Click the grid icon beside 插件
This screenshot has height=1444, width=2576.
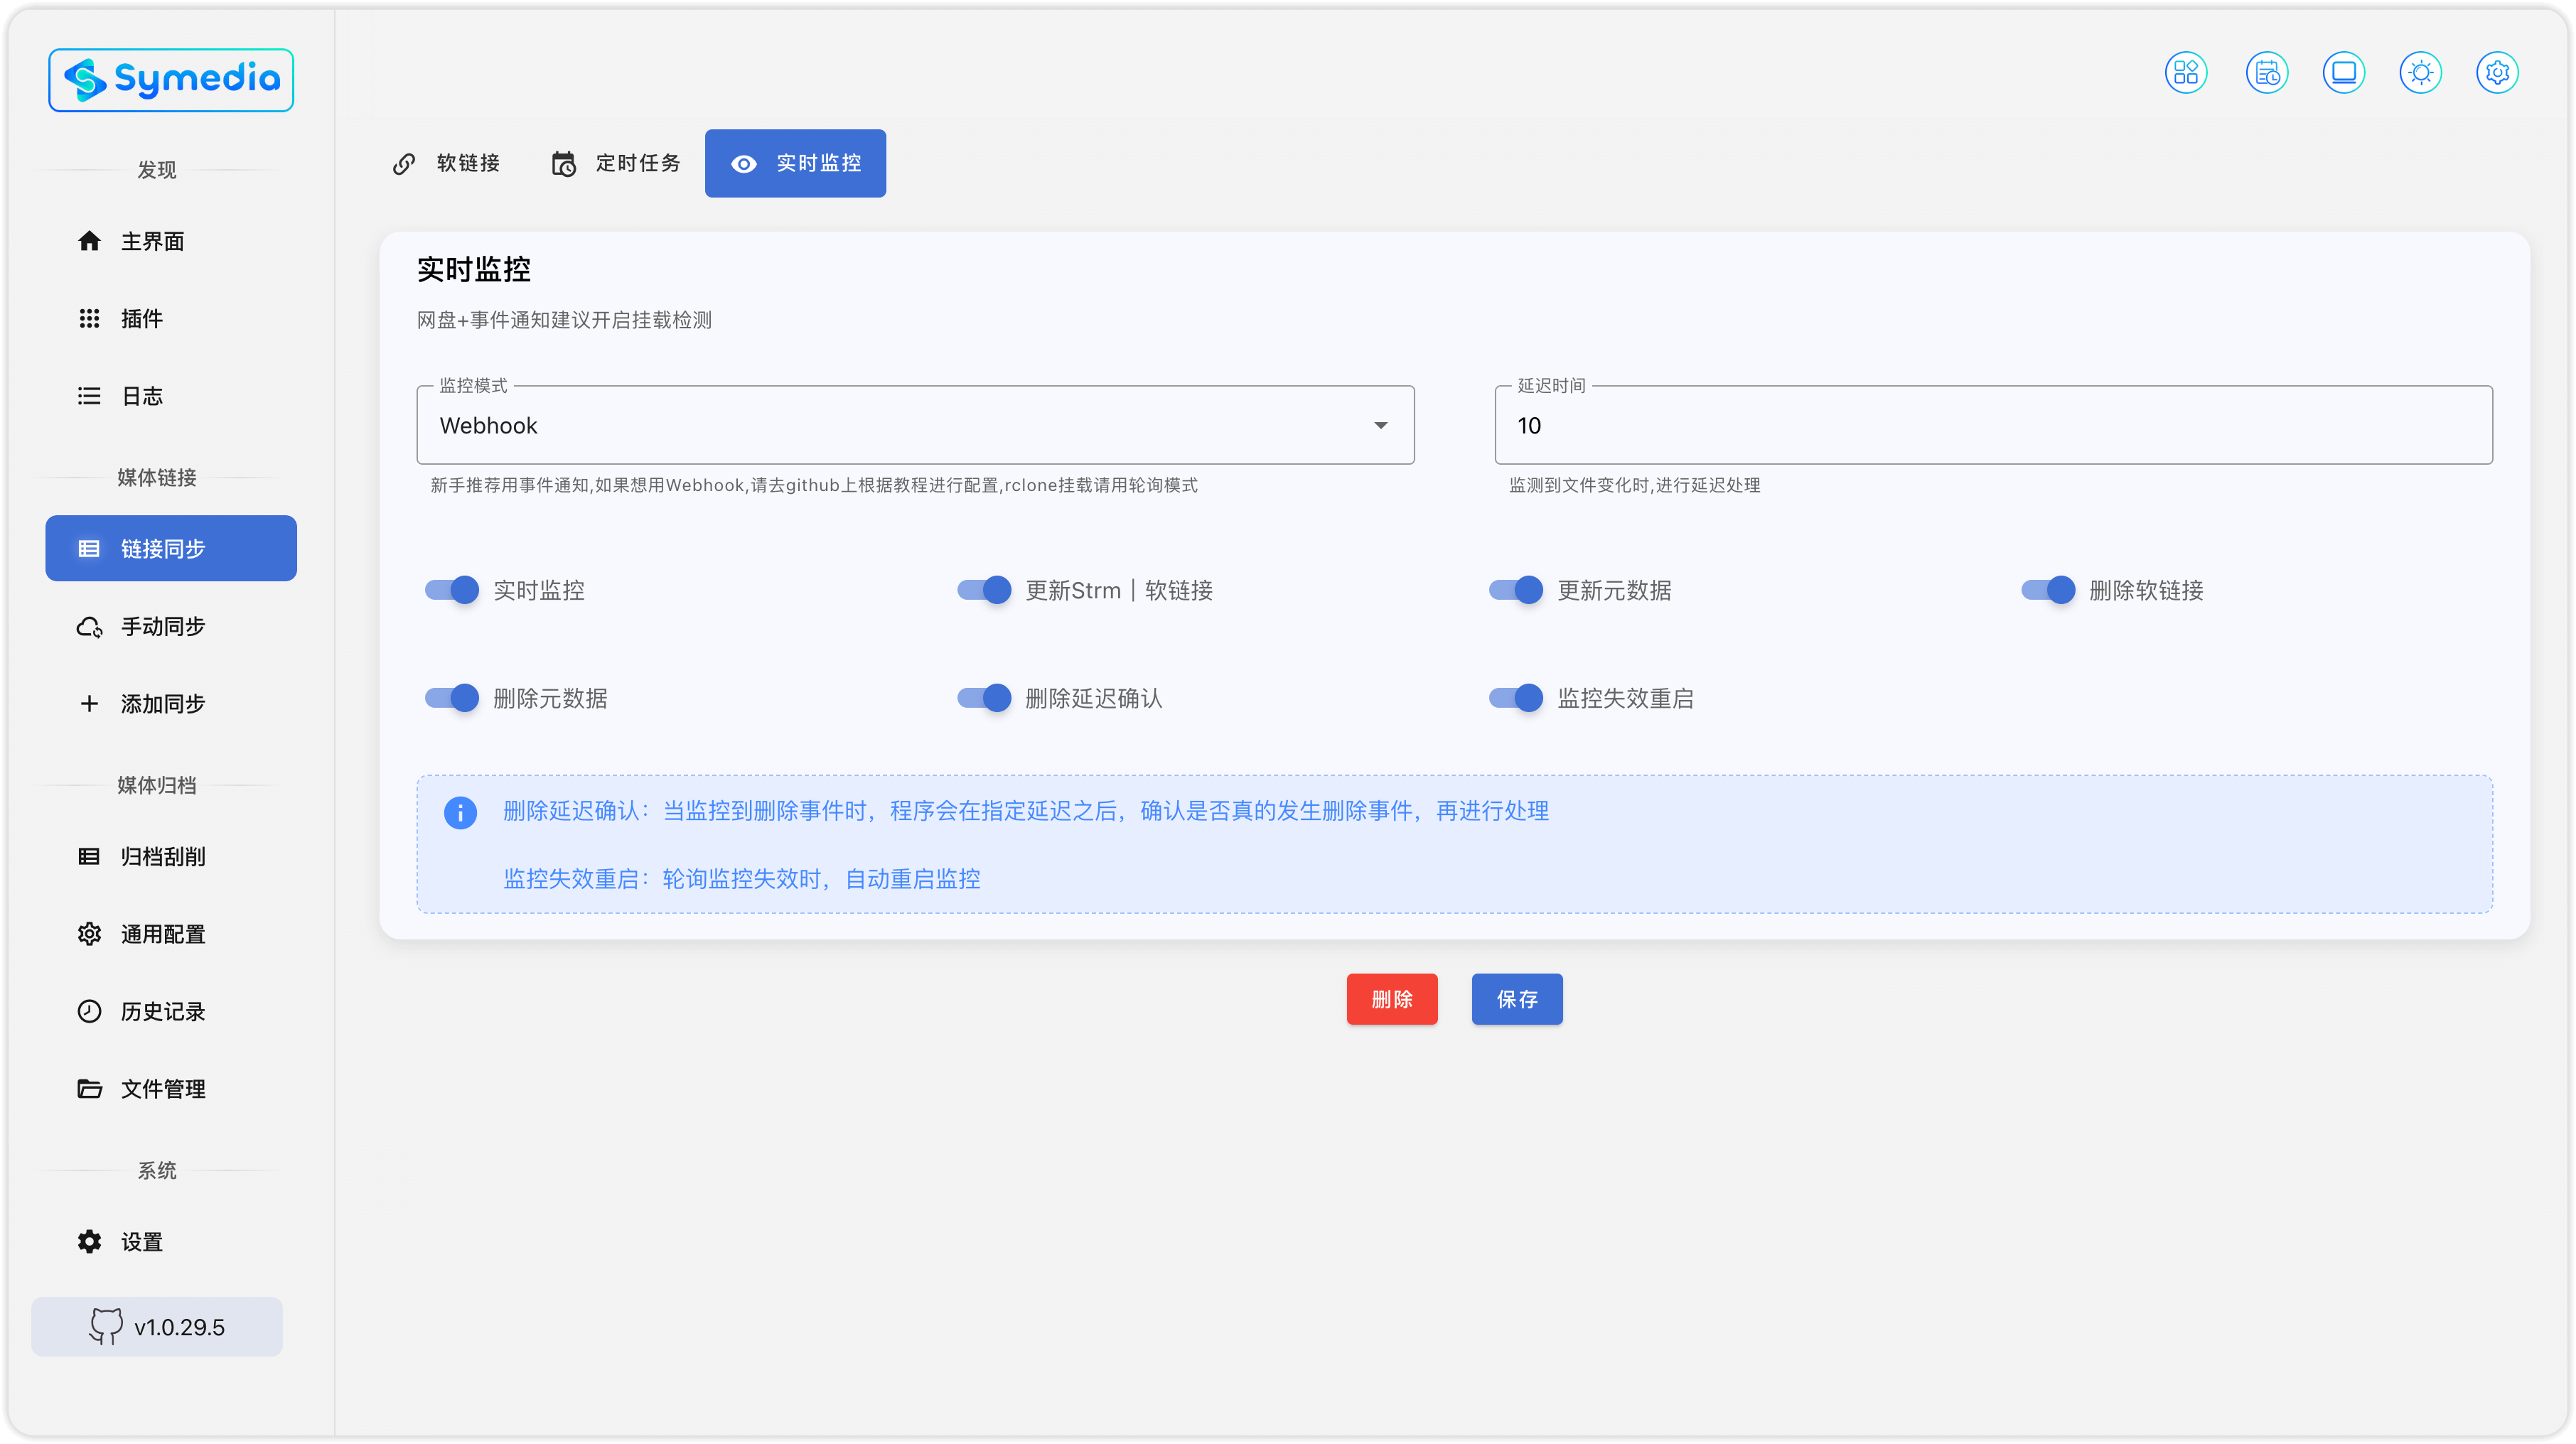tap(89, 318)
